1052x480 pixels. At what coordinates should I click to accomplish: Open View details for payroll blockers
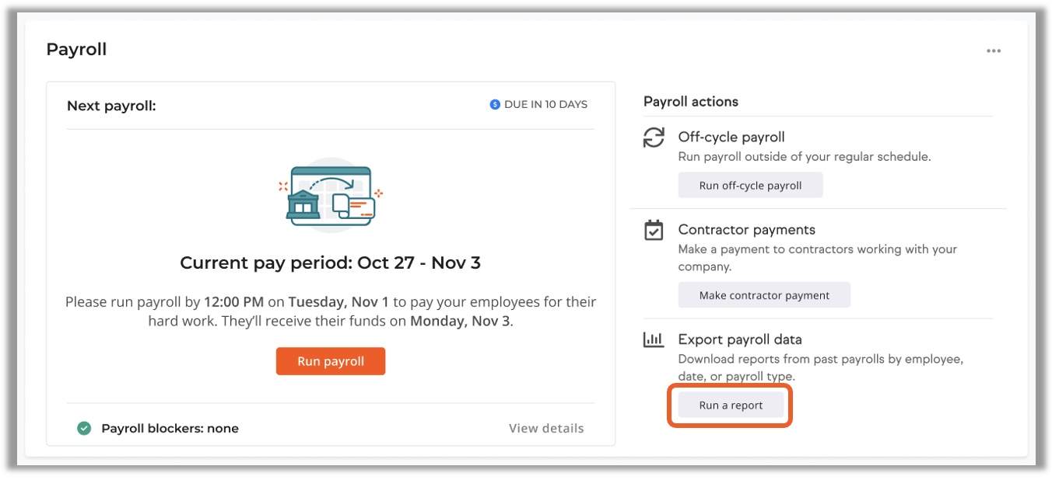[545, 428]
